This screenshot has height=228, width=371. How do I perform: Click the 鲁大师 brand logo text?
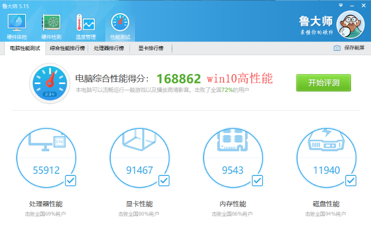click(x=315, y=22)
